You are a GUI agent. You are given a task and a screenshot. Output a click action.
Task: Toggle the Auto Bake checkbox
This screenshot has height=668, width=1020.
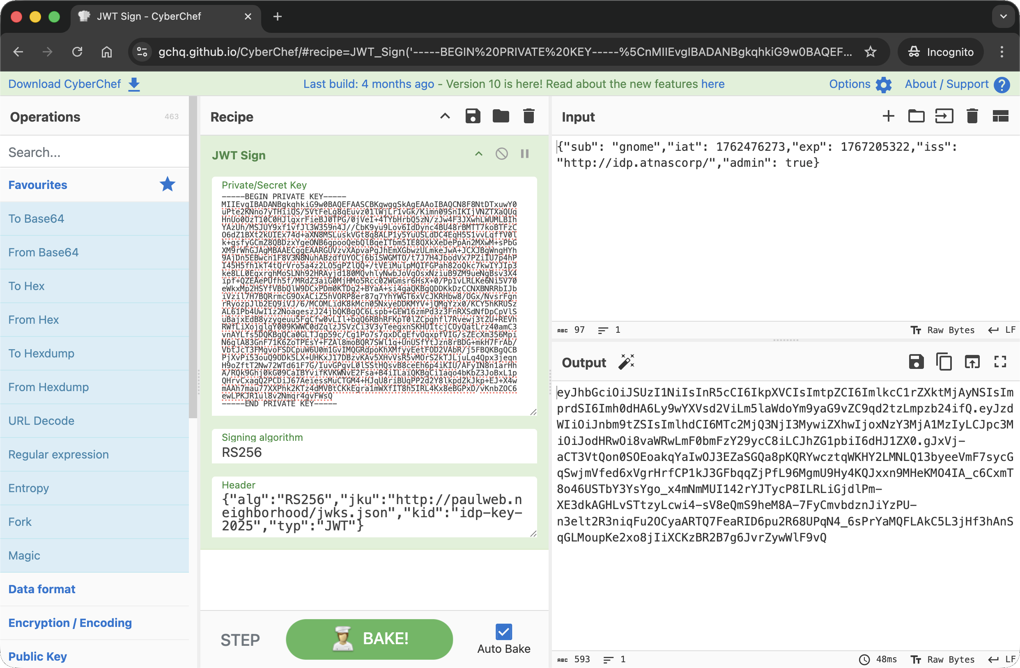tap(503, 631)
